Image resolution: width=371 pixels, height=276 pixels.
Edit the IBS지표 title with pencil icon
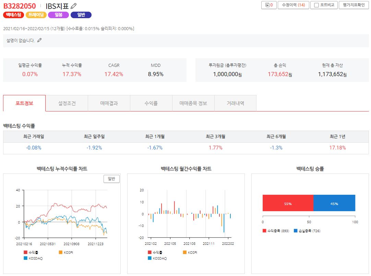[74, 6]
